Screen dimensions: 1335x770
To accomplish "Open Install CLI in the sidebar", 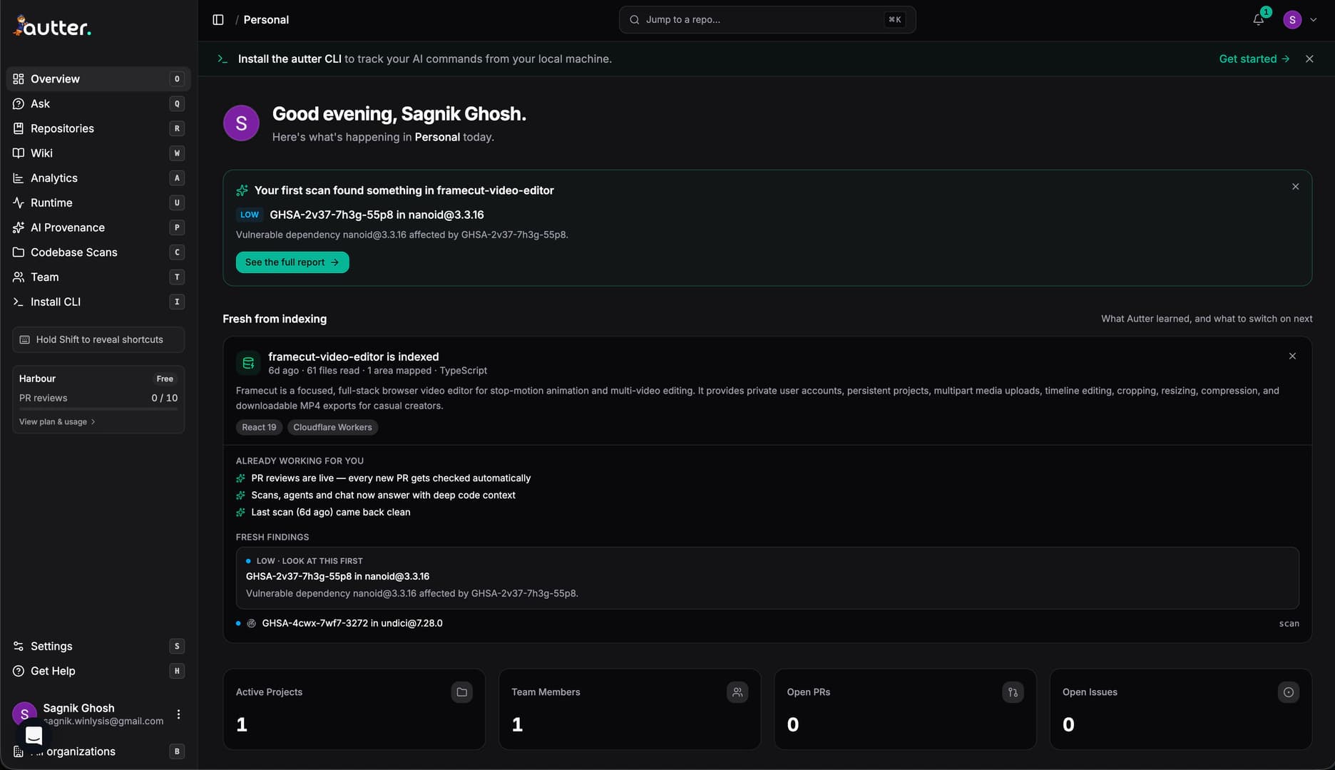I will pyautogui.click(x=98, y=302).
